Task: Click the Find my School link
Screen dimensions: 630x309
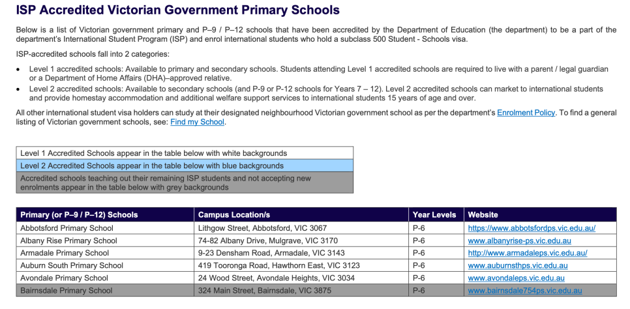Action: coord(197,122)
